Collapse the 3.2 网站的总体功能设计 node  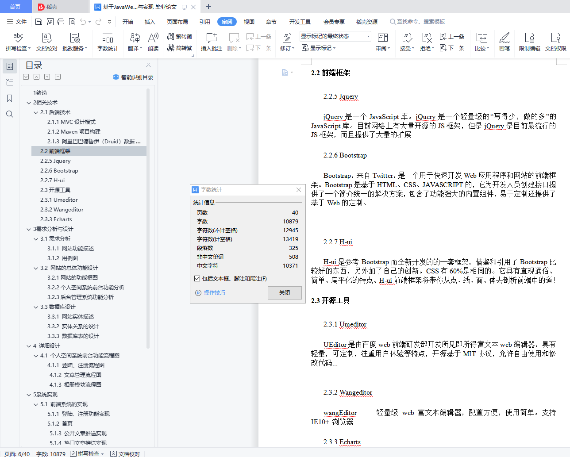(x=36, y=268)
